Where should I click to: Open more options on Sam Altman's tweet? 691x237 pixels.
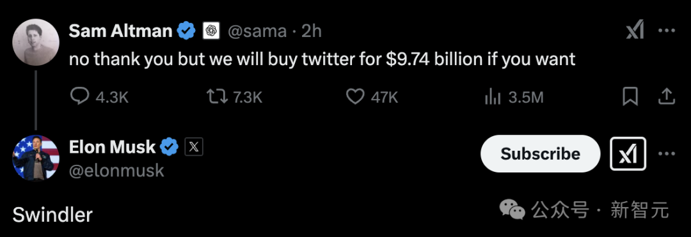667,31
